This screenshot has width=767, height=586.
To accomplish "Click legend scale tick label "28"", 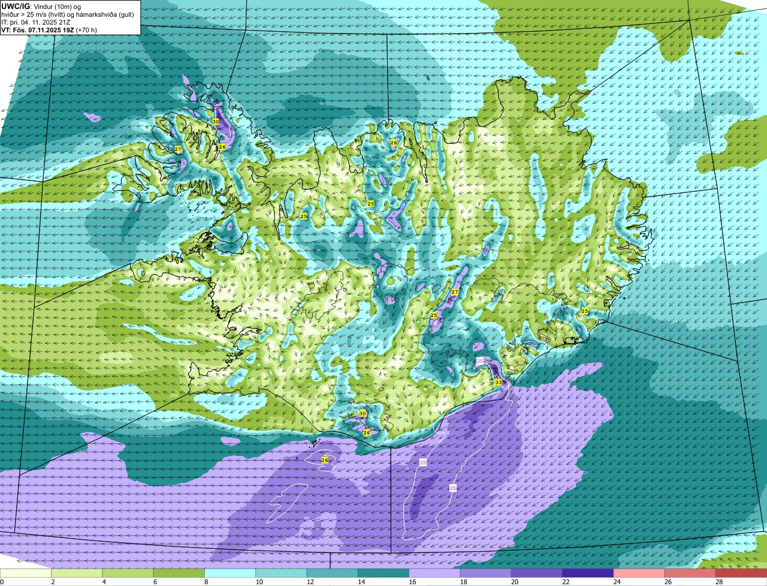I will [719, 582].
